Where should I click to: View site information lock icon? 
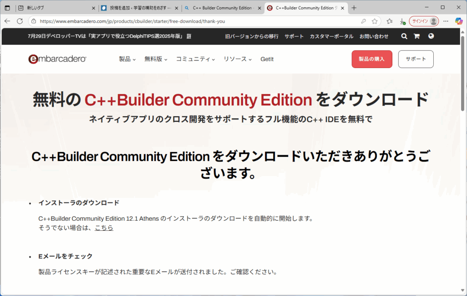point(34,21)
